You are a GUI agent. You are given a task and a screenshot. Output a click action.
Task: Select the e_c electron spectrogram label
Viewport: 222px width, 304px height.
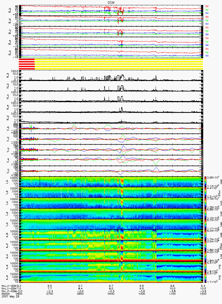point(7,256)
